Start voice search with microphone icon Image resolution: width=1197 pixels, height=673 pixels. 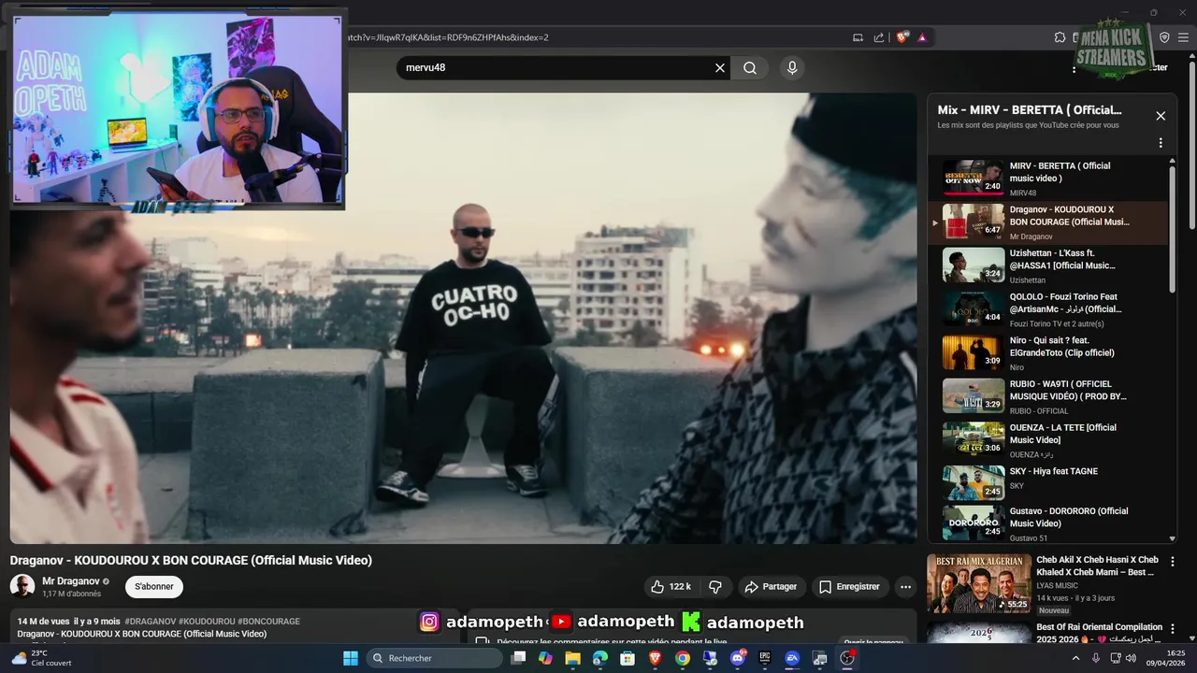coord(792,68)
